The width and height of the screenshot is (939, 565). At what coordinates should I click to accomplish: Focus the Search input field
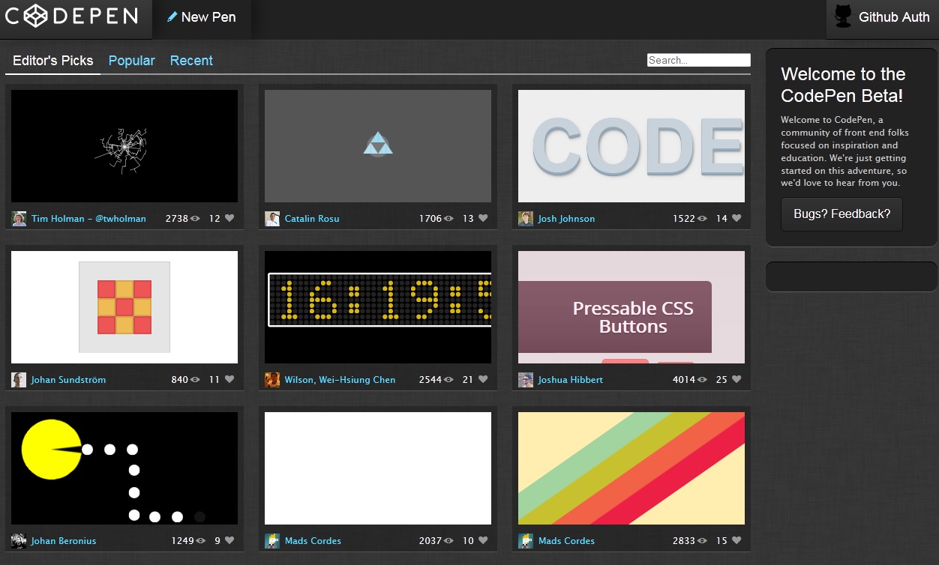[699, 60]
